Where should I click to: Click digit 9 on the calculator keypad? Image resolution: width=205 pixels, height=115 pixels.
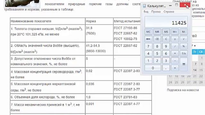point(166,46)
